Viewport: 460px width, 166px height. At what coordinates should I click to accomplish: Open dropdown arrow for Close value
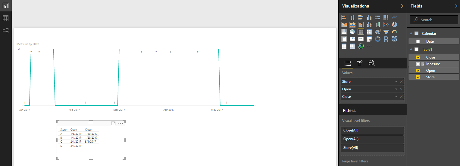coord(397,97)
